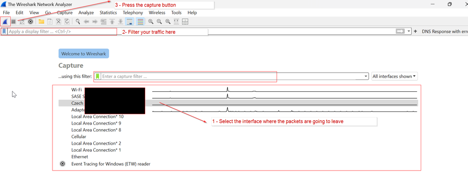468x192 pixels.
Task: Toggle packet colorization rules
Action: (140, 22)
